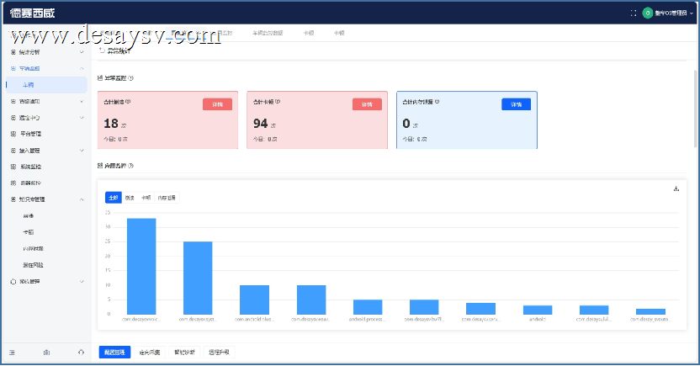The width and height of the screenshot is (700, 366).
Task: Click the 系统监控 menu icon
Action: 13,167
